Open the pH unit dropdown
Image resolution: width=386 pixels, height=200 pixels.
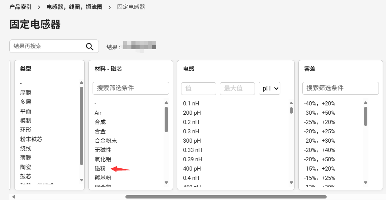pos(269,88)
